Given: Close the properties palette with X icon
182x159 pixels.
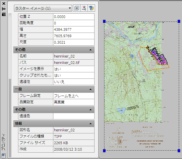Looking at the screenshot, I should point(4,3).
